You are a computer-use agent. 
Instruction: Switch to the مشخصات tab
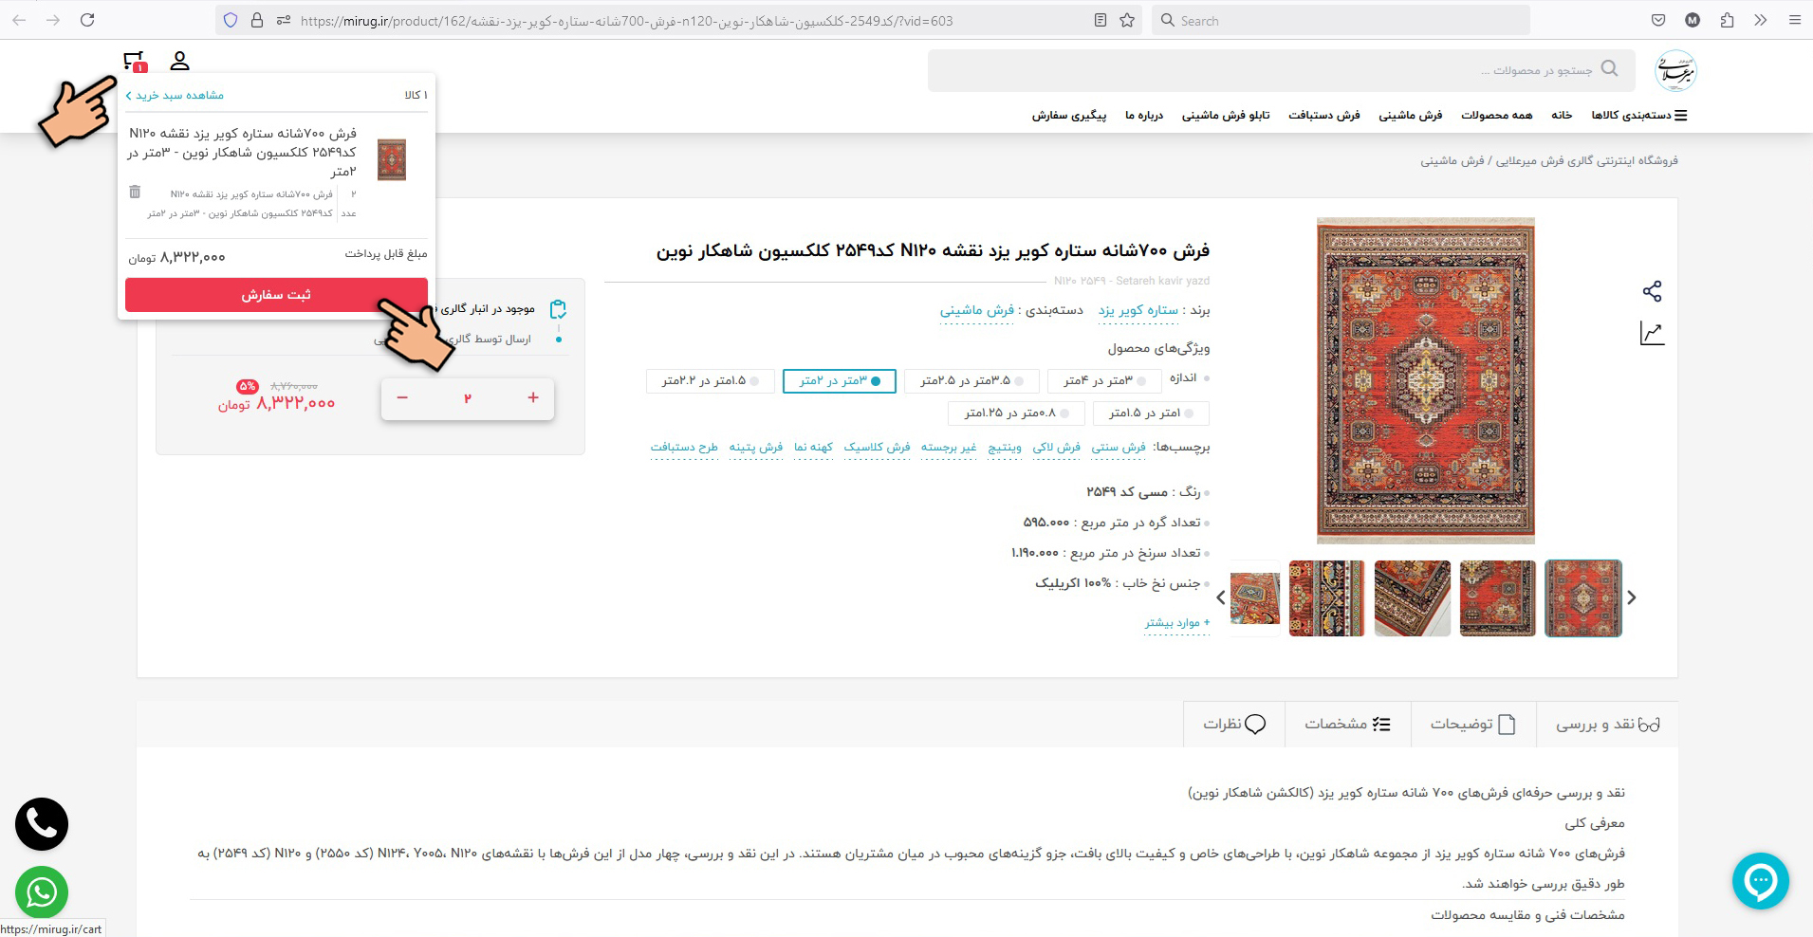pyautogui.click(x=1347, y=725)
